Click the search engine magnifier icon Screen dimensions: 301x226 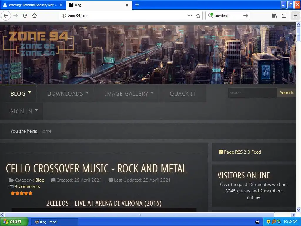[x=210, y=15]
